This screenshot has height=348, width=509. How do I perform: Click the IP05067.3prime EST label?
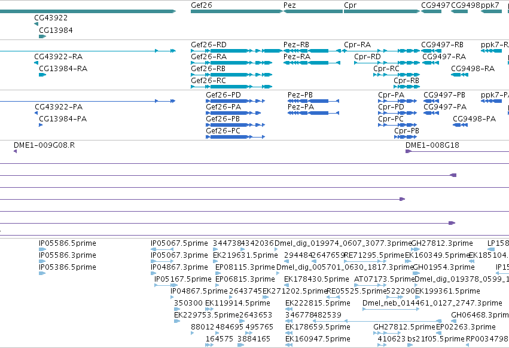tap(179, 255)
